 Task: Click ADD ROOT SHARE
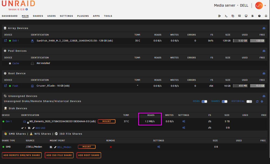tap(89, 155)
